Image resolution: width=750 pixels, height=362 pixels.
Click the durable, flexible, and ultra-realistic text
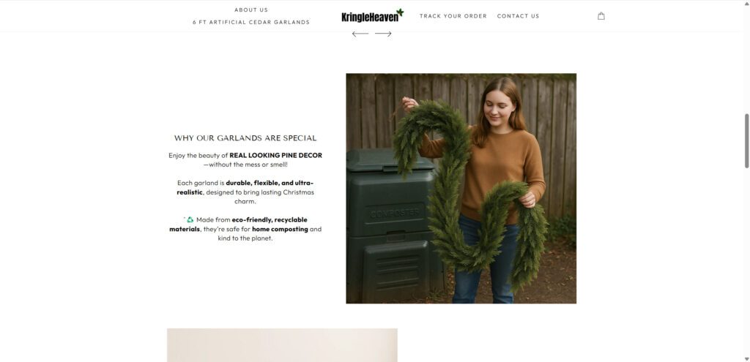tap(245, 187)
